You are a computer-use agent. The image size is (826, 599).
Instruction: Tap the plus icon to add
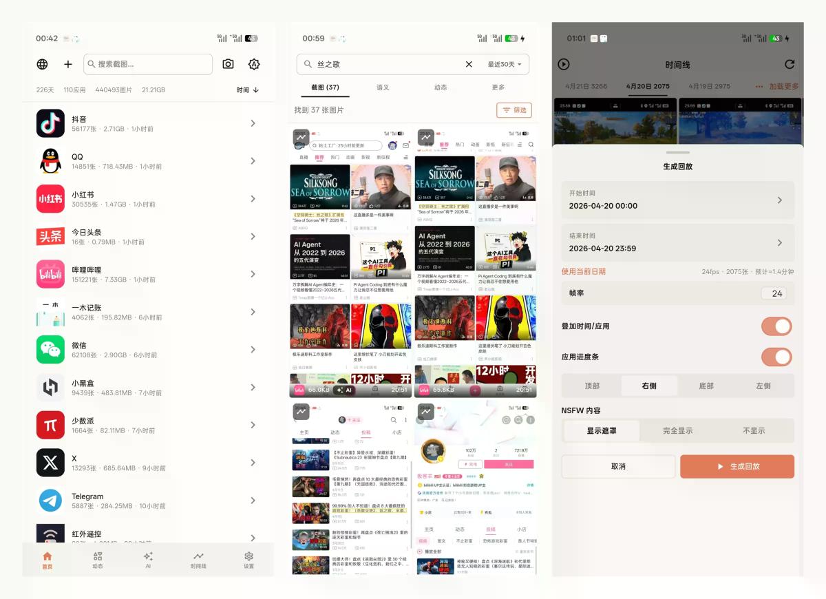click(x=68, y=64)
